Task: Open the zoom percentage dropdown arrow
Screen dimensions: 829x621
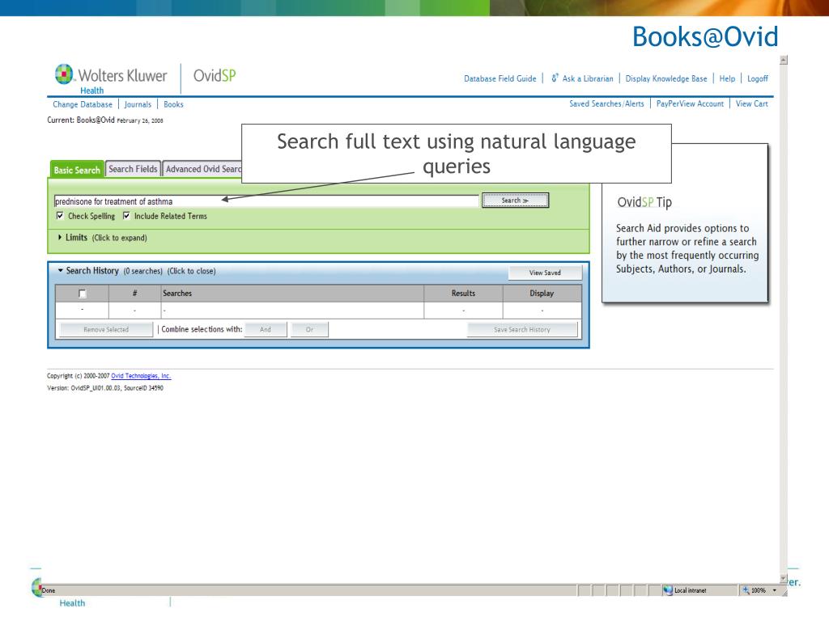Action: click(775, 590)
